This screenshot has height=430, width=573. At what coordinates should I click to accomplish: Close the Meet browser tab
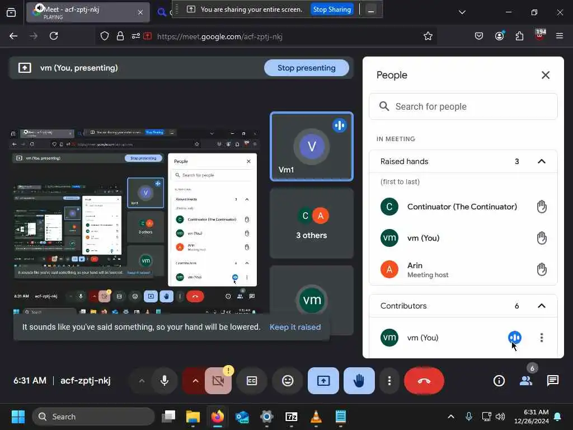pos(140,12)
